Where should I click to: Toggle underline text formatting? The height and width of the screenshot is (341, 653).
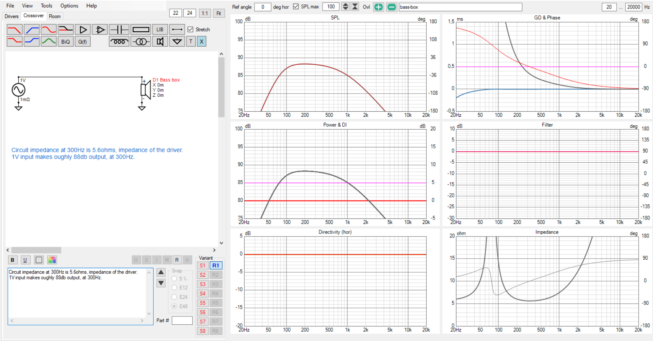(25, 260)
